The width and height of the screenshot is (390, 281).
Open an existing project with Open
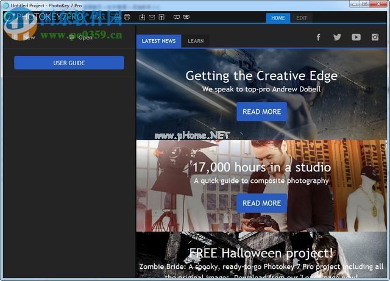[x=81, y=37]
